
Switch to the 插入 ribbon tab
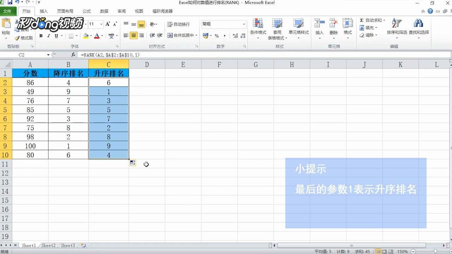(43, 11)
